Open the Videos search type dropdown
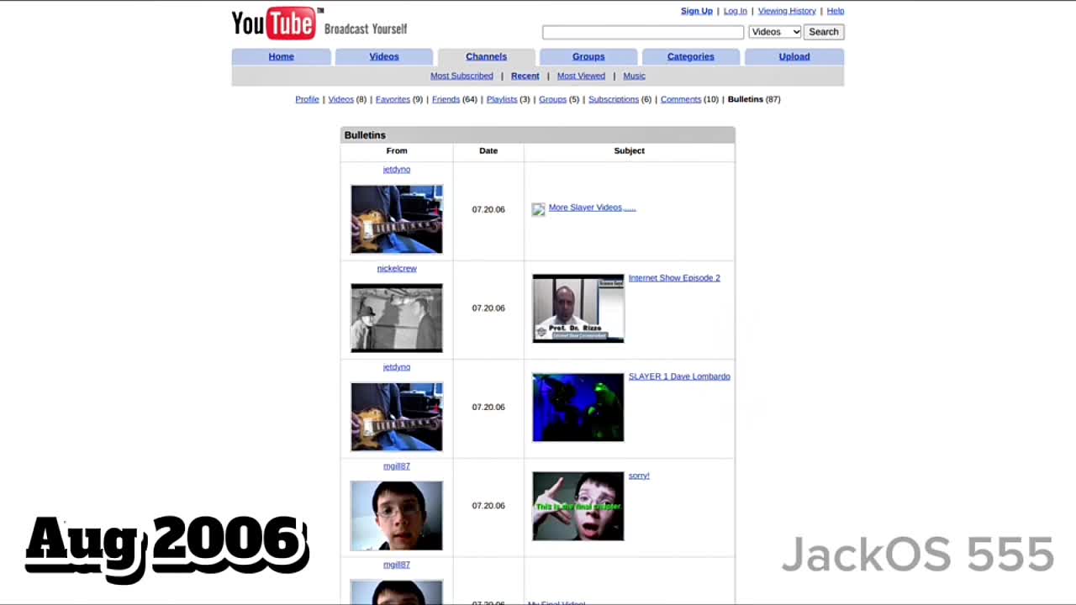This screenshot has height=605, width=1076. [x=775, y=32]
